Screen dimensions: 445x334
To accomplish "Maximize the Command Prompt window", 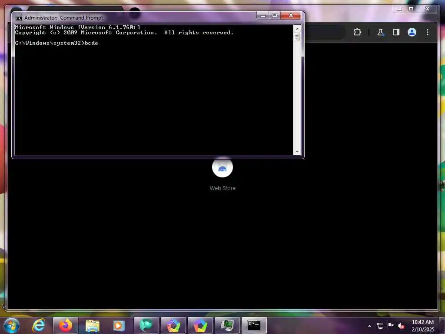I will pyautogui.click(x=275, y=16).
